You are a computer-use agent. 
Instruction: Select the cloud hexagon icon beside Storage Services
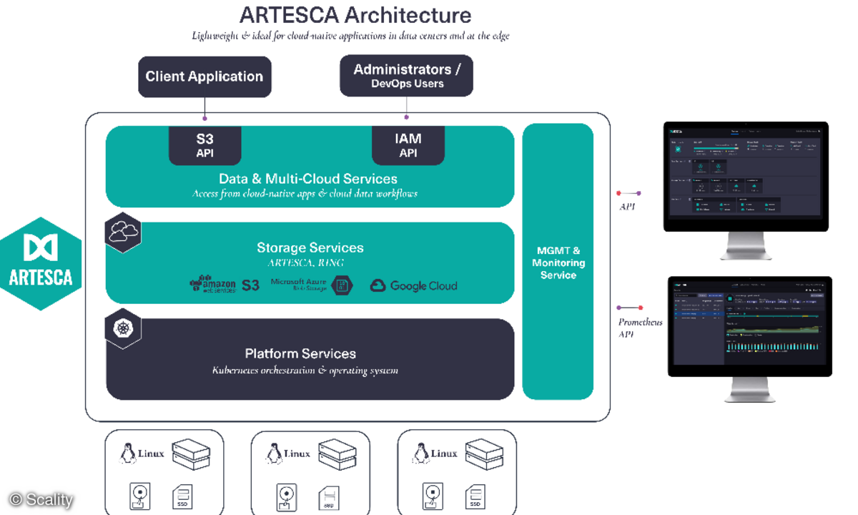coord(123,232)
